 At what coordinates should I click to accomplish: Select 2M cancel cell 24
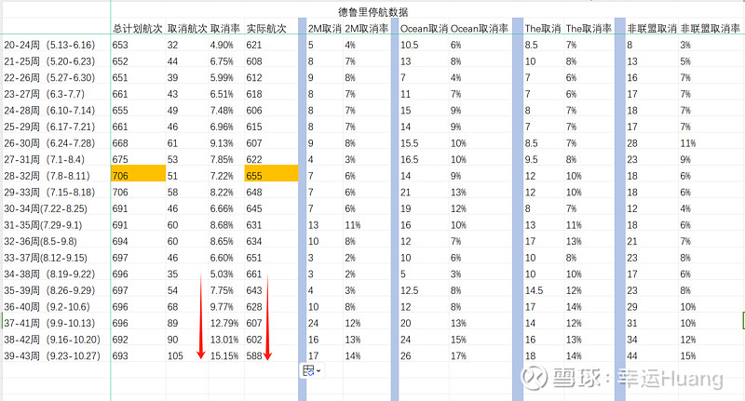(313, 323)
